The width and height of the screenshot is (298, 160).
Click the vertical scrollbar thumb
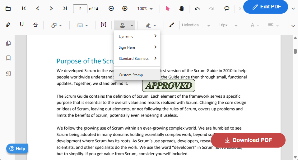tap(295, 51)
